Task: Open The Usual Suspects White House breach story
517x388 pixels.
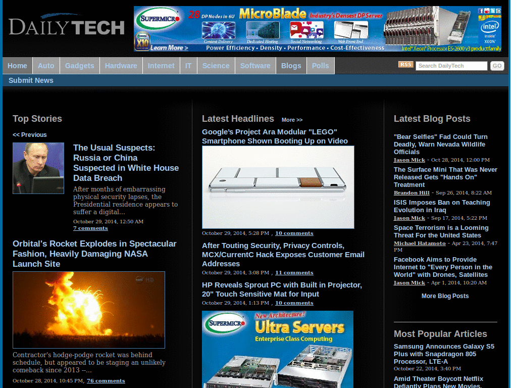Action: (126, 163)
